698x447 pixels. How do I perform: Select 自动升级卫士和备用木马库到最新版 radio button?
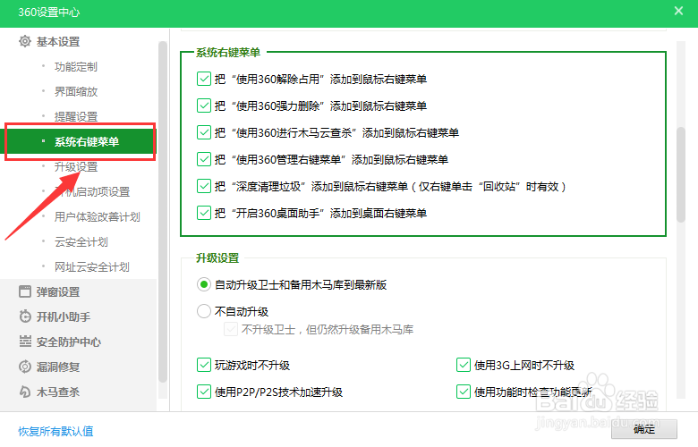[204, 284]
